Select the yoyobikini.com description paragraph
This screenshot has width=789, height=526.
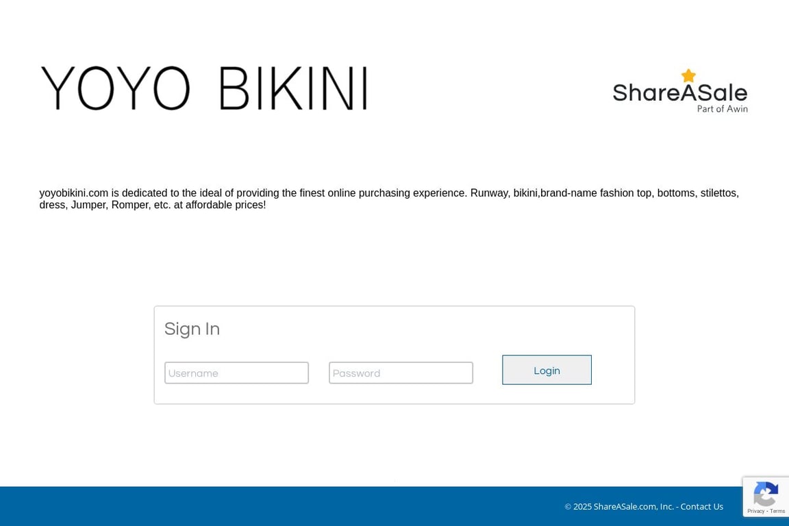(x=389, y=199)
